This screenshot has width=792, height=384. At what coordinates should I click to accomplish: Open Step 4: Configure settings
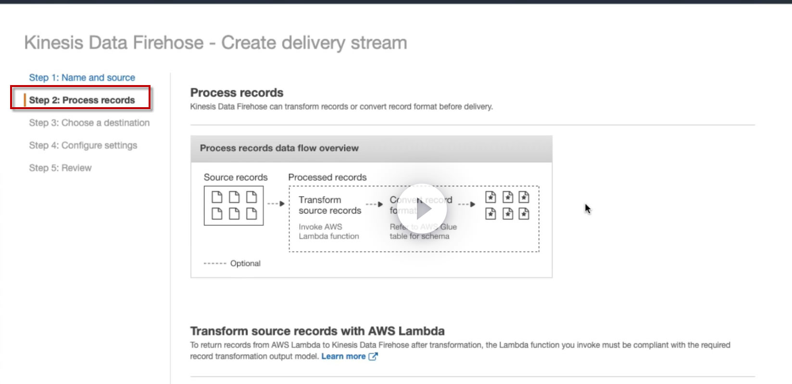[83, 145]
